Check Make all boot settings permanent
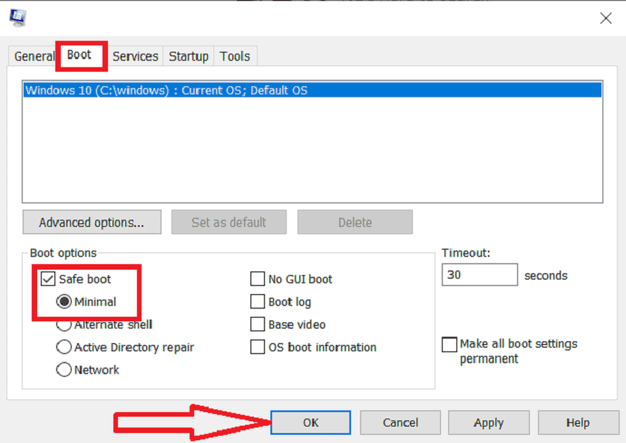Screen dimensions: 626x443 coord(449,345)
